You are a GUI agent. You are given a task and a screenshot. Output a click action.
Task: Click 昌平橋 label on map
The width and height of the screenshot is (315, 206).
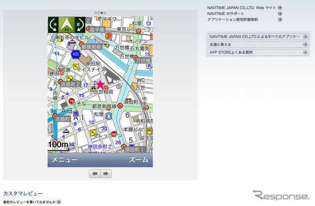point(97,30)
